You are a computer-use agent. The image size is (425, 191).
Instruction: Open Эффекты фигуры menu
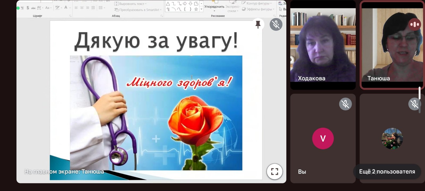point(258,9)
